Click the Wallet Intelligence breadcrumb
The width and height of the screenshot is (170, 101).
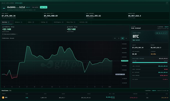[x=8, y=3]
